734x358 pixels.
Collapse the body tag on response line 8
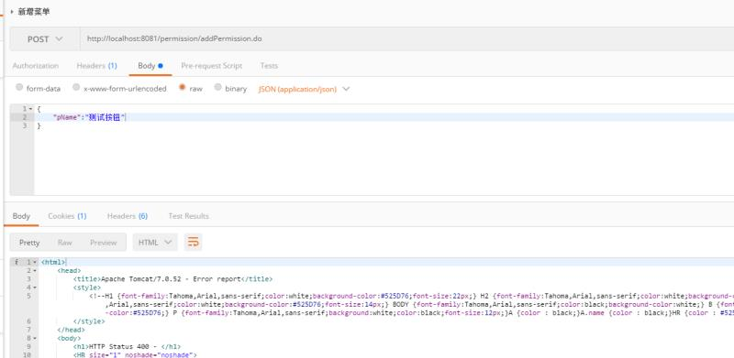34,338
